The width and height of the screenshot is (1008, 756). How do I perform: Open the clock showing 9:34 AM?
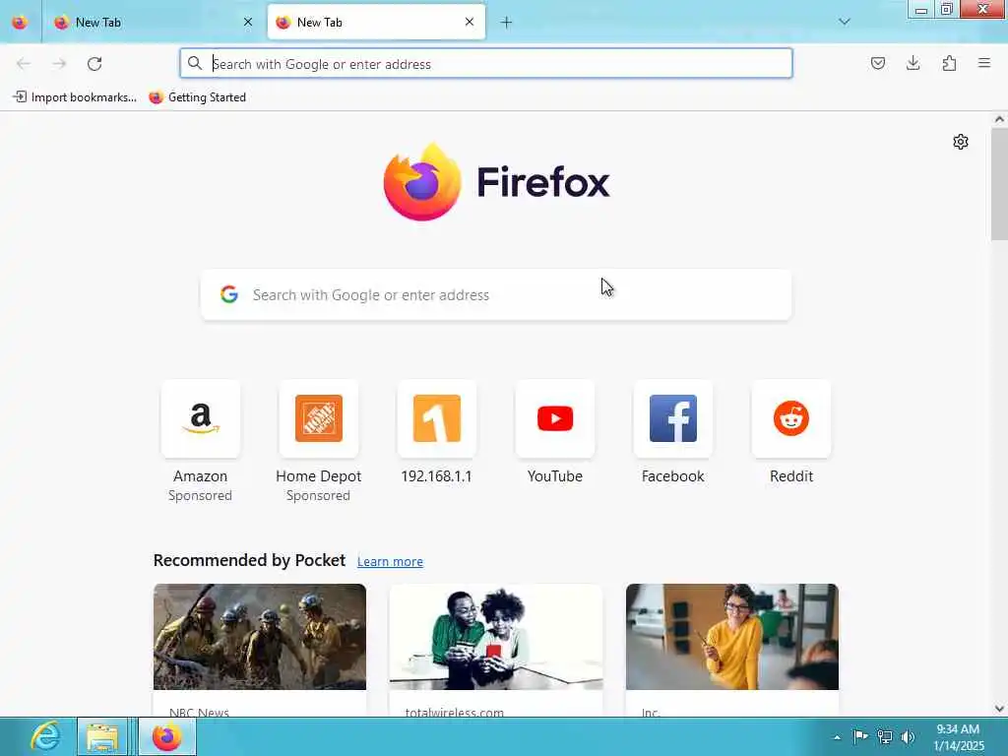(x=958, y=737)
